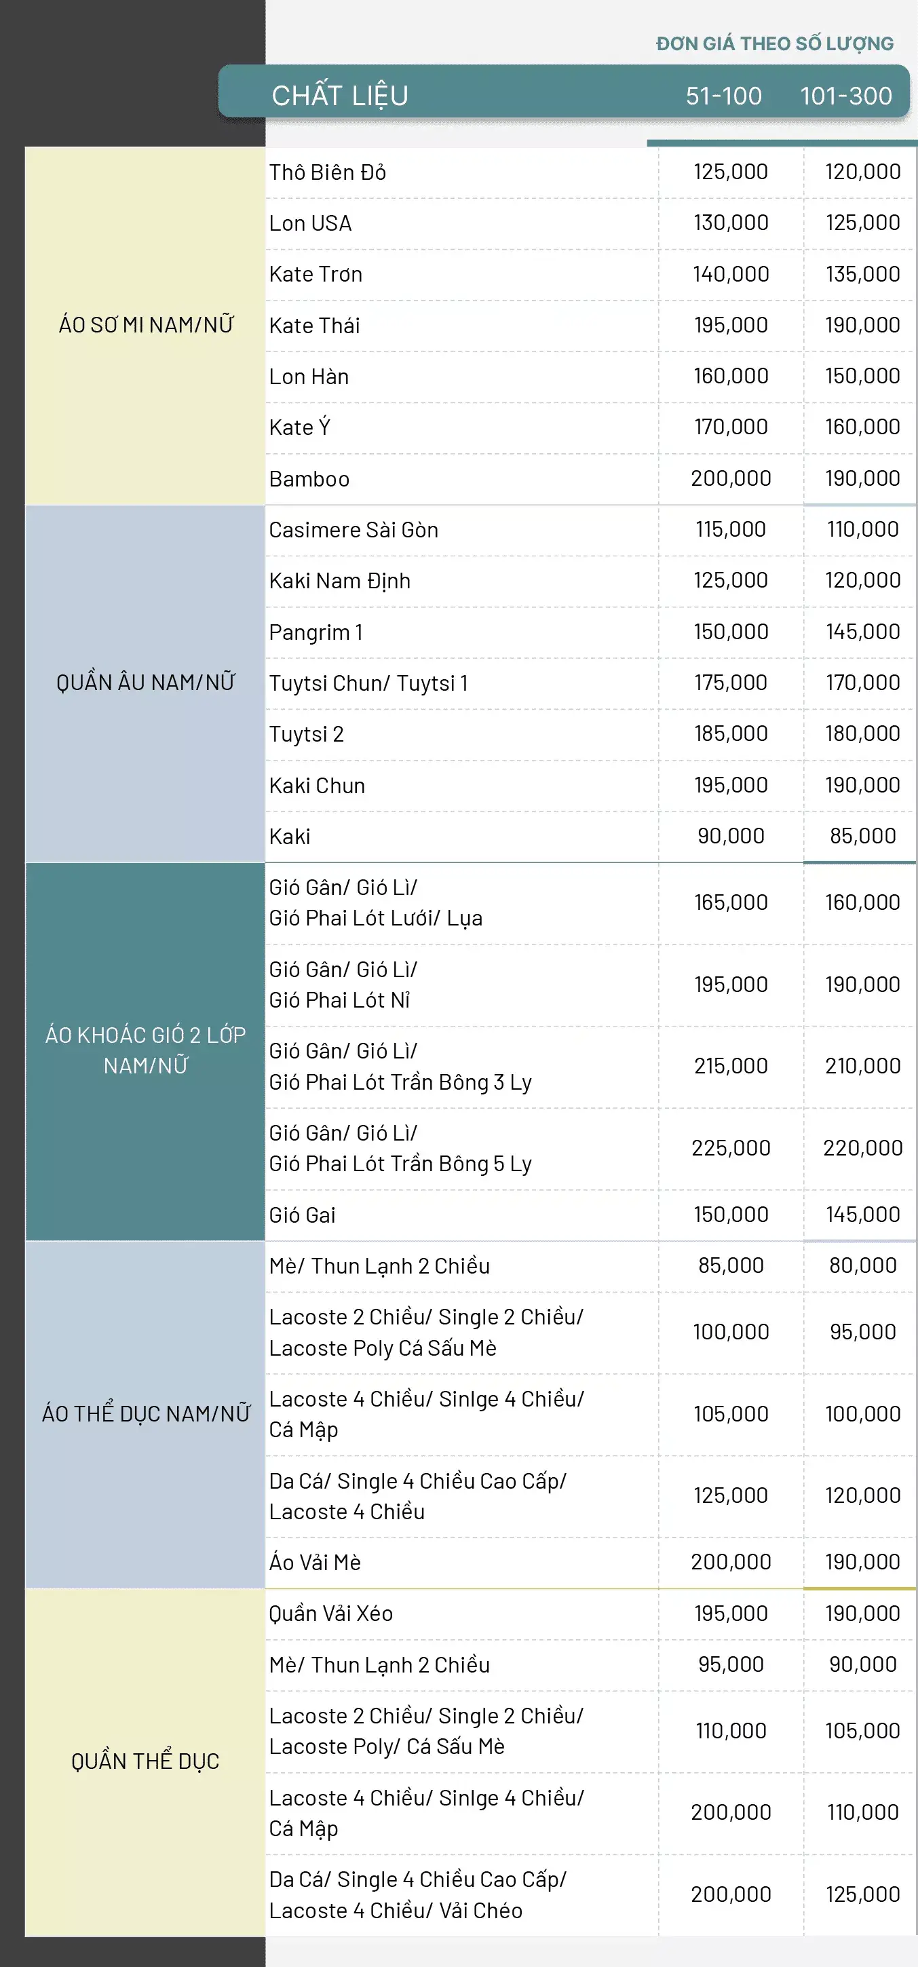Click the "Bamboo" material name
The height and width of the screenshot is (1967, 918).
tap(309, 480)
